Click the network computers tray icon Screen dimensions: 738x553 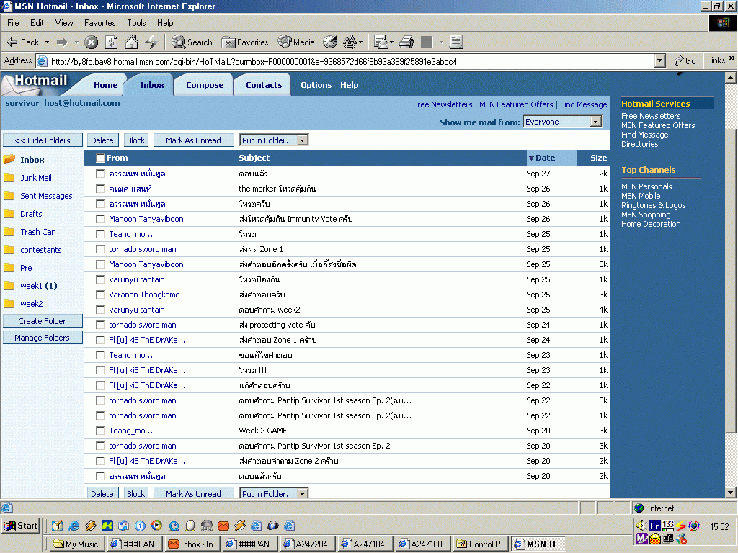point(668,539)
